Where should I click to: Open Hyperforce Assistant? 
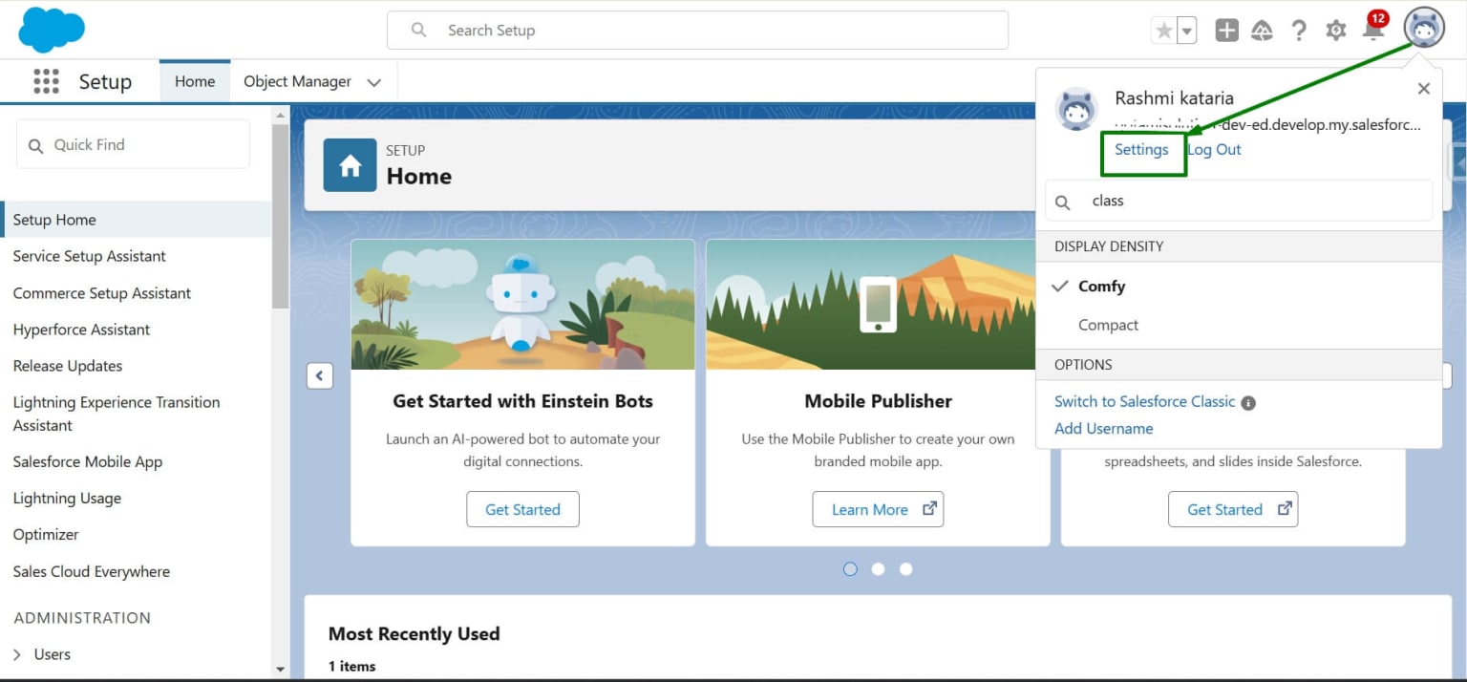(x=81, y=330)
